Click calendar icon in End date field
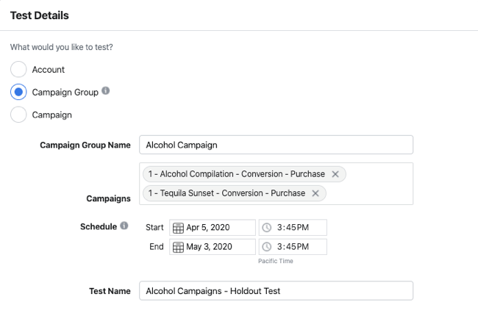The height and width of the screenshot is (316, 478). tap(178, 247)
